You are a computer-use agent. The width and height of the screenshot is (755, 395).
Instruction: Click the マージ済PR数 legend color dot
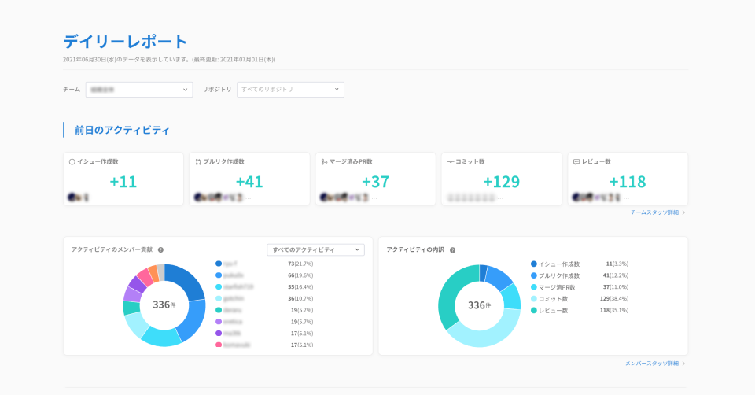click(x=533, y=287)
